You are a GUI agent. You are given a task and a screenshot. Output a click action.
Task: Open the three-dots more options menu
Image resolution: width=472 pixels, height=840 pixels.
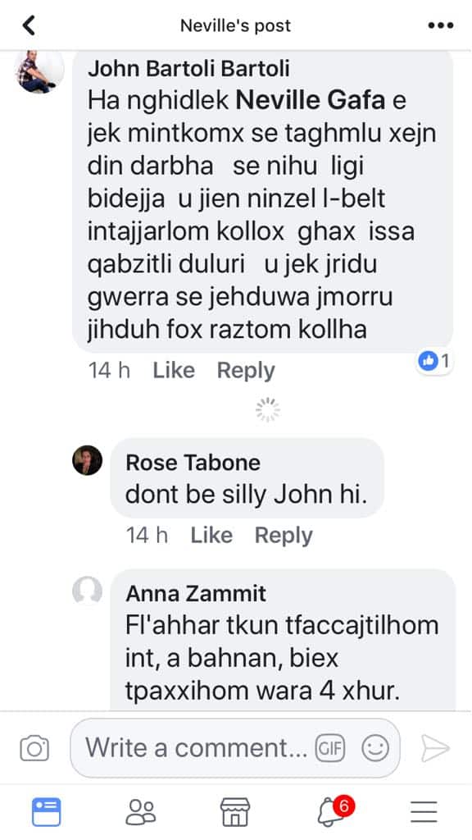tap(440, 25)
